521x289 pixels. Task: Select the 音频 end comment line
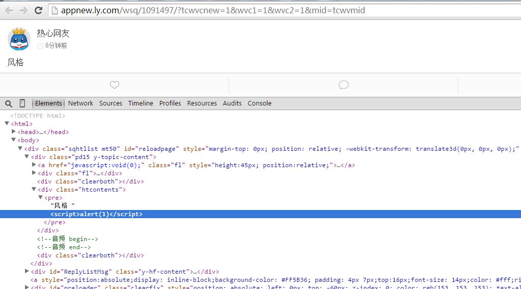coord(64,247)
